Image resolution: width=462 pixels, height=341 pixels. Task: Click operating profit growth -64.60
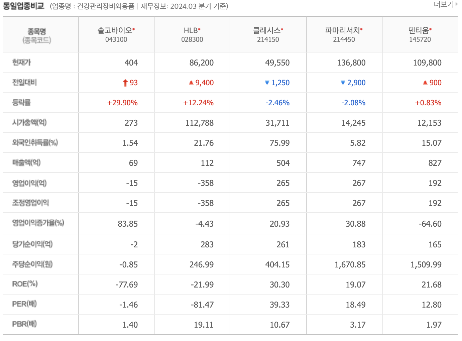pyautogui.click(x=430, y=224)
